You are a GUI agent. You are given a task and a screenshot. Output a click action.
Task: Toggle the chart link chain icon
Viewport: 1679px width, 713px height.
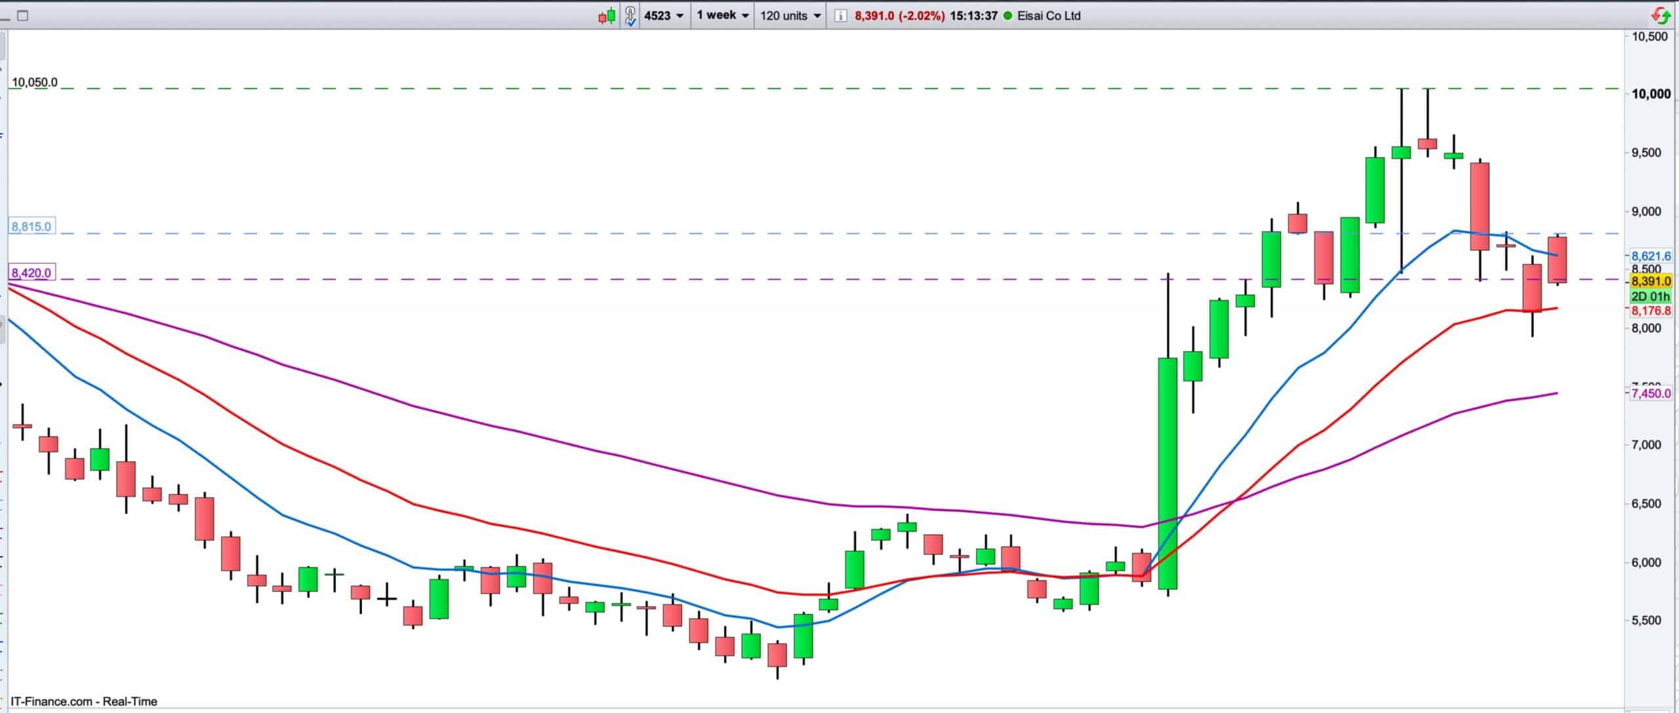tap(630, 16)
